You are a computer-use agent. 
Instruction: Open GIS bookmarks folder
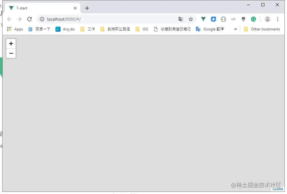pos(142,29)
